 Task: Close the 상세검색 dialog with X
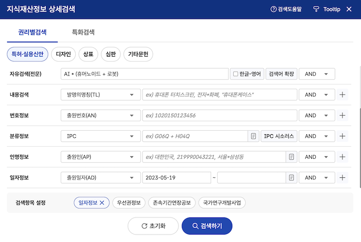coord(349,9)
